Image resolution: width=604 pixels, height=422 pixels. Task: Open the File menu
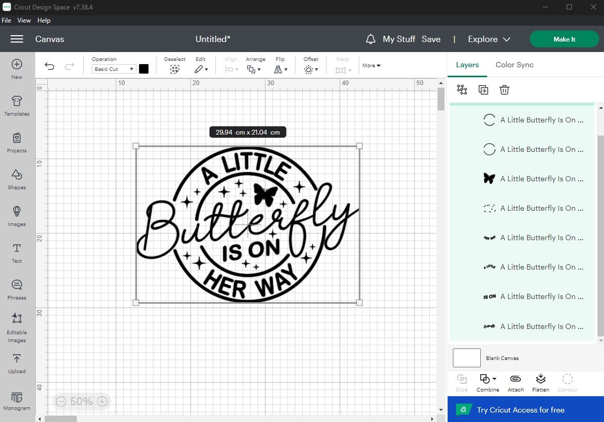pos(6,20)
